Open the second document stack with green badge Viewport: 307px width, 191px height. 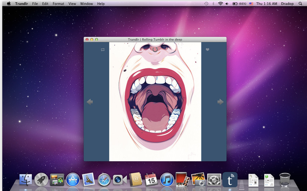click(x=269, y=180)
